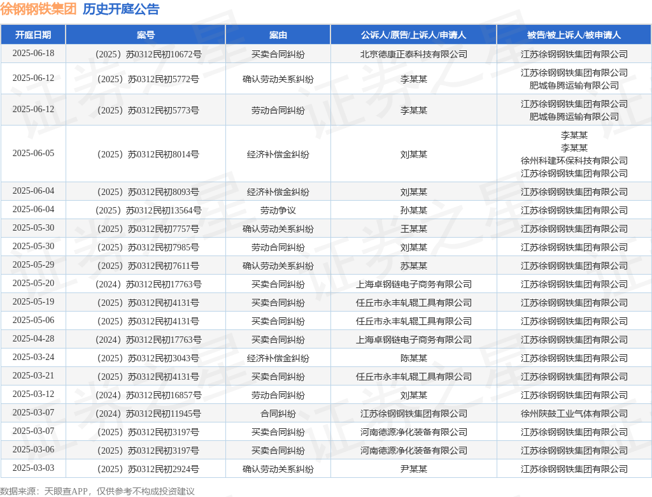Select case number (2025)苏0312民初8093号
The height and width of the screenshot is (497, 652).
tap(148, 192)
